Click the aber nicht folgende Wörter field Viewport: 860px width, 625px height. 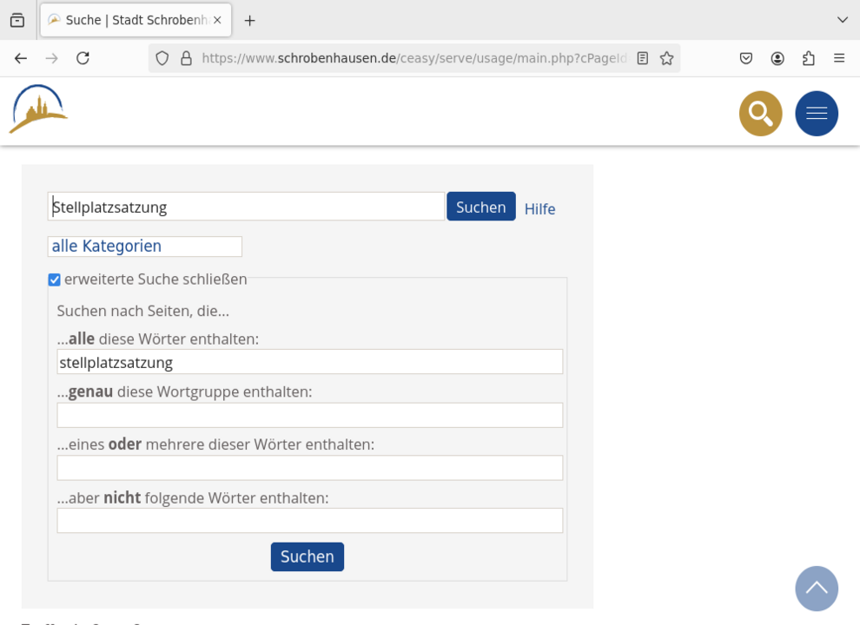(x=309, y=521)
